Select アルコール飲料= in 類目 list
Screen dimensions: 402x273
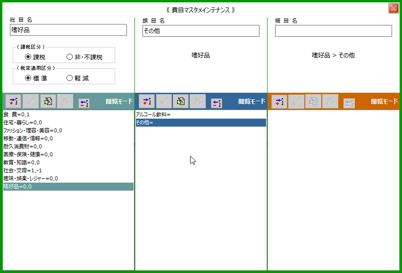click(201, 114)
